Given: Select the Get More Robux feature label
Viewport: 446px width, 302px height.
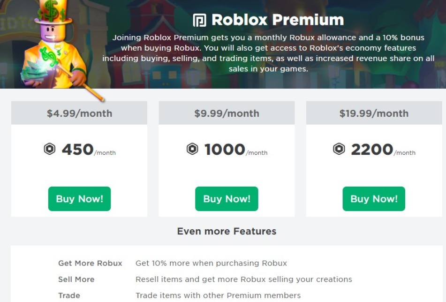Looking at the screenshot, I should point(90,264).
